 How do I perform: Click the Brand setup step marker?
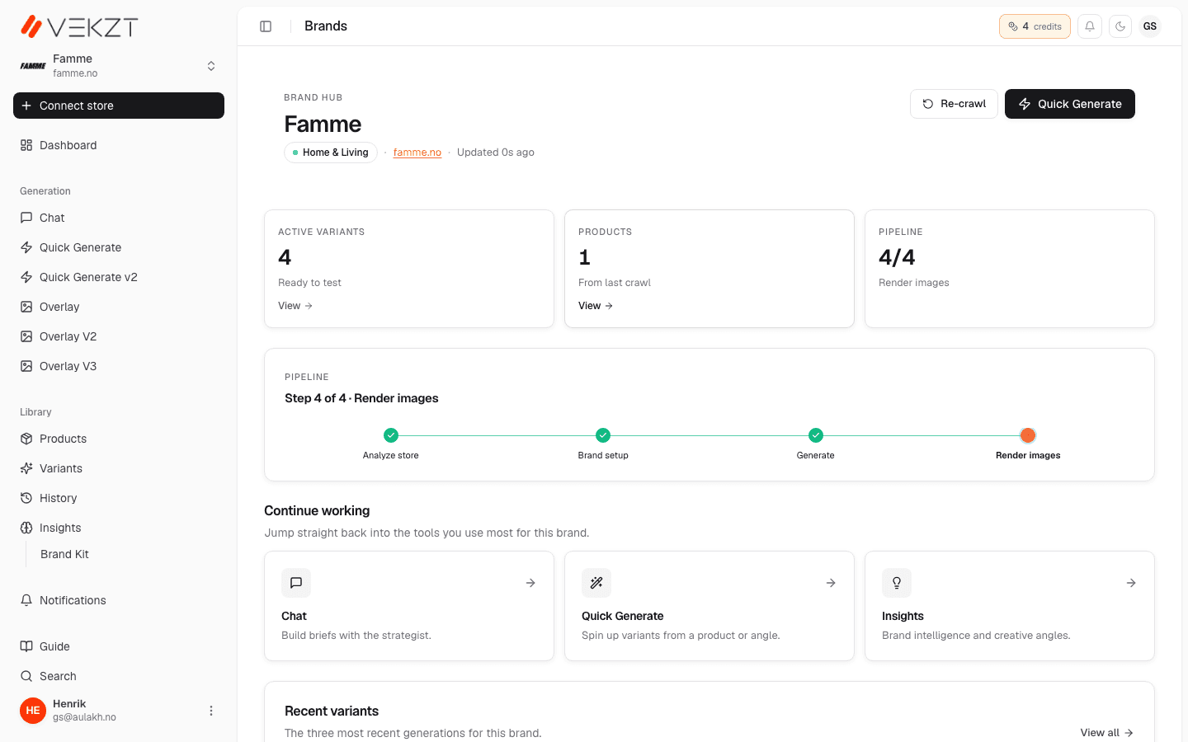coord(603,435)
